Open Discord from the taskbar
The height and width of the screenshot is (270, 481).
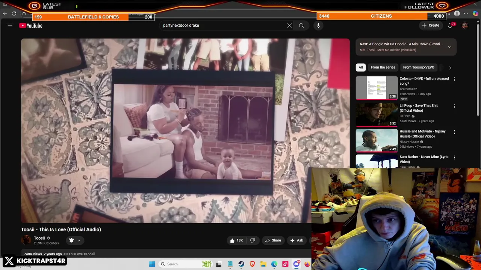click(x=296, y=264)
